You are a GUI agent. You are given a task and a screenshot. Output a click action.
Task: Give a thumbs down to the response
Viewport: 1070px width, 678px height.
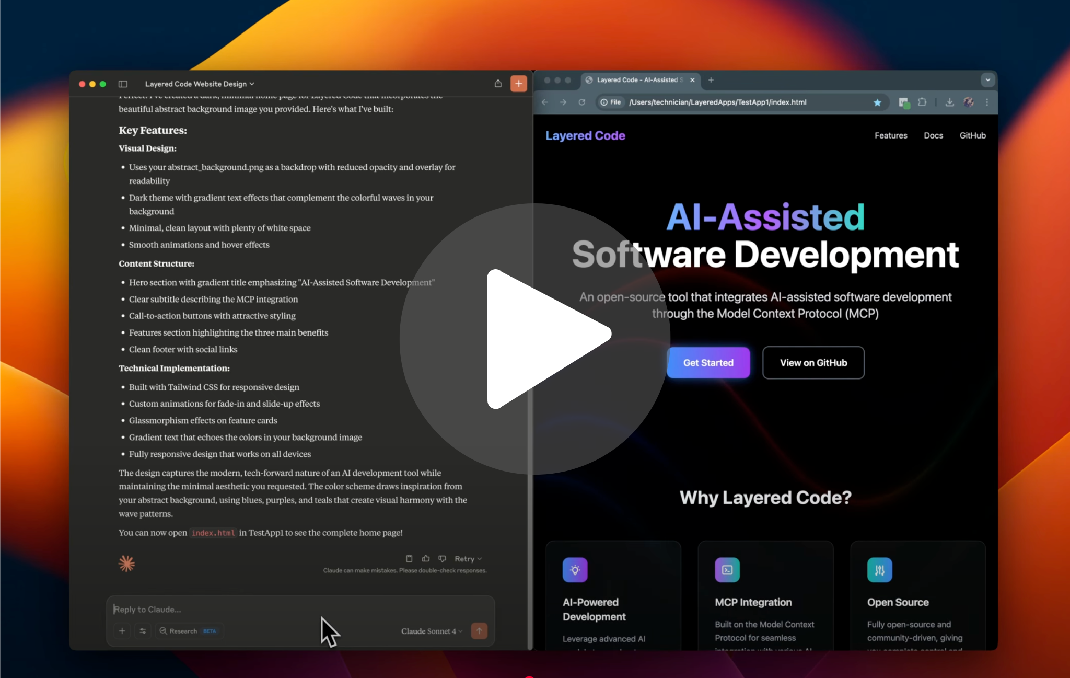pos(443,558)
